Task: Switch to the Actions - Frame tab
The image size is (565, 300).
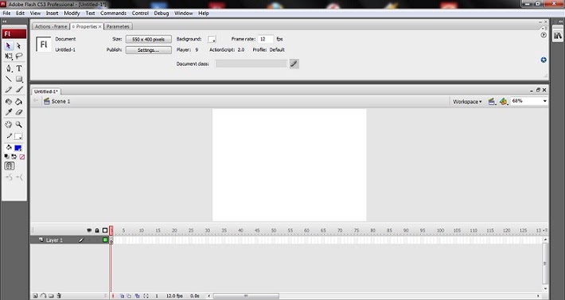Action: [51, 26]
